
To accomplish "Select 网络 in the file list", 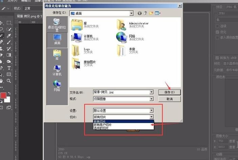I will (130, 38).
